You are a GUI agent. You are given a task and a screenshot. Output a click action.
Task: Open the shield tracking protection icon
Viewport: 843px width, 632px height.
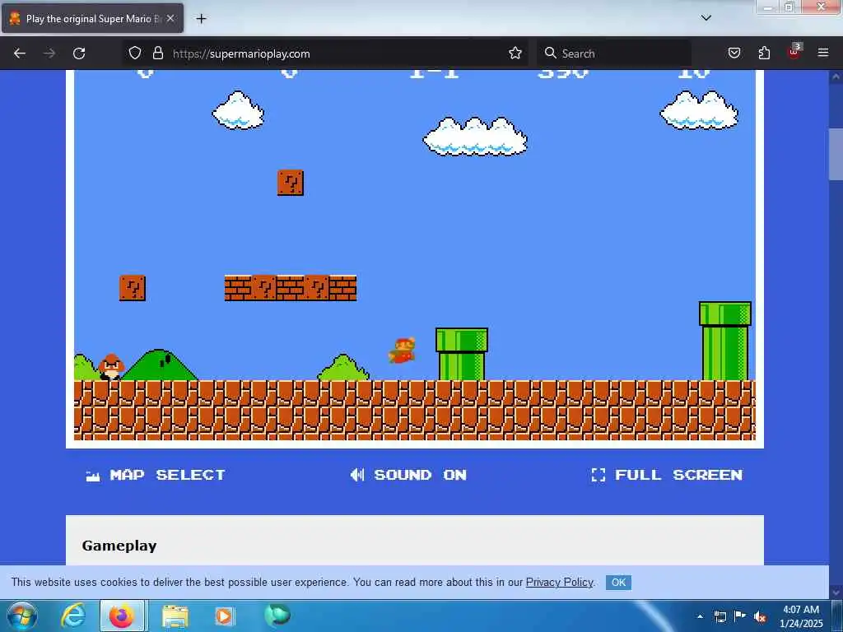135,53
